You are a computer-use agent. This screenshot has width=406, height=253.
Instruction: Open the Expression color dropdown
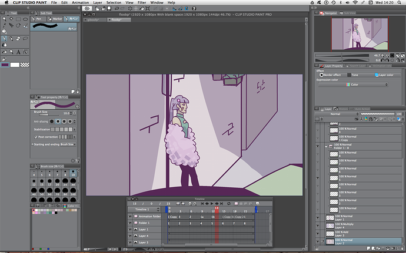[x=352, y=85]
